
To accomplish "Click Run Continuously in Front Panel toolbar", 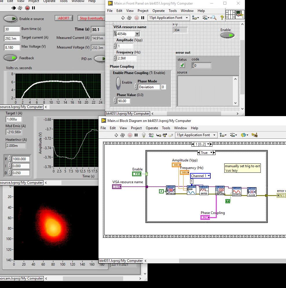I will pyautogui.click(x=130, y=18).
